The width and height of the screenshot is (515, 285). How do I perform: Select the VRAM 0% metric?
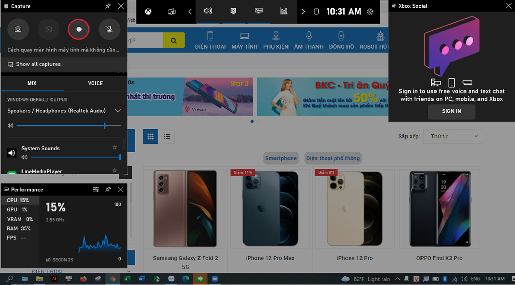tap(20, 219)
